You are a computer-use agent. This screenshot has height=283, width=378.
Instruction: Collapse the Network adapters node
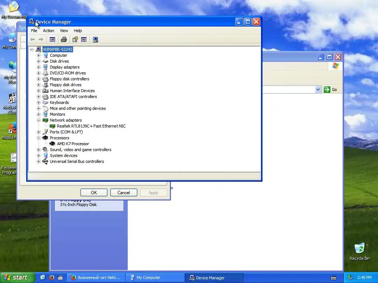coord(38,120)
